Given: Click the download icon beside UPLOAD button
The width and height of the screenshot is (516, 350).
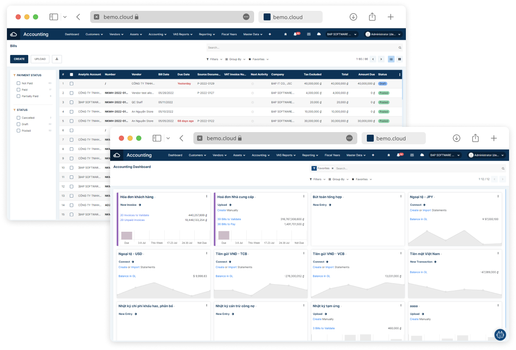Looking at the screenshot, I should tap(57, 59).
